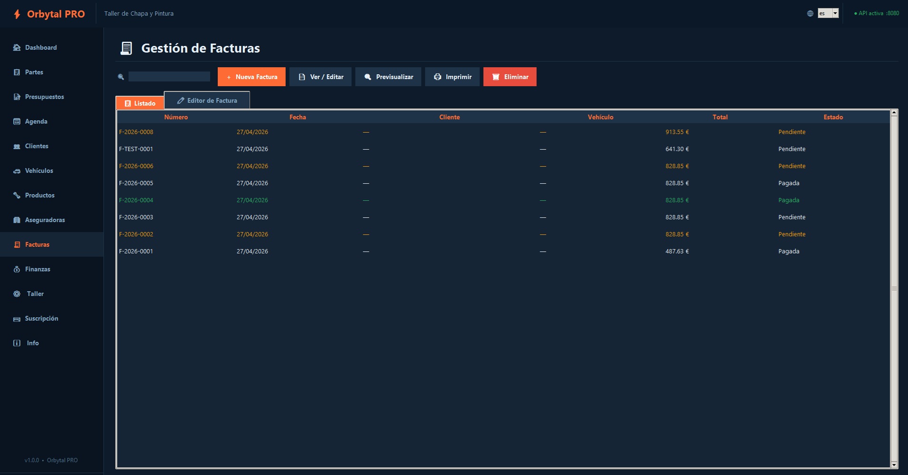The width and height of the screenshot is (908, 475).
Task: Open Vehículos via its car icon
Action: click(17, 171)
